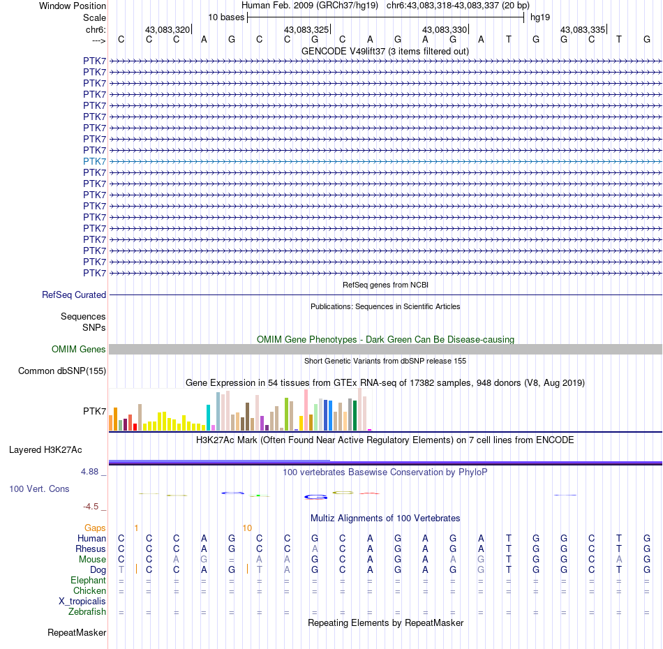Click the Common dbSNP(155) label
The width and height of the screenshot is (663, 649).
(x=62, y=371)
